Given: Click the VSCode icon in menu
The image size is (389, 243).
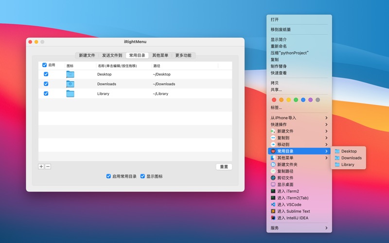Looking at the screenshot, I should 273,205.
